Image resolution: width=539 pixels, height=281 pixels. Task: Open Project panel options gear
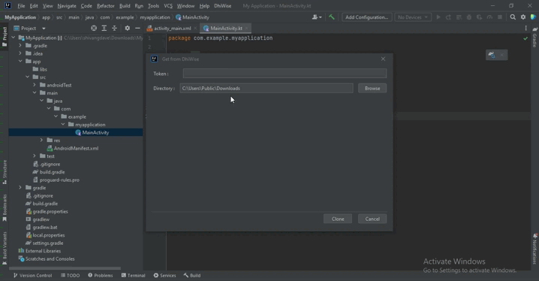point(127,29)
